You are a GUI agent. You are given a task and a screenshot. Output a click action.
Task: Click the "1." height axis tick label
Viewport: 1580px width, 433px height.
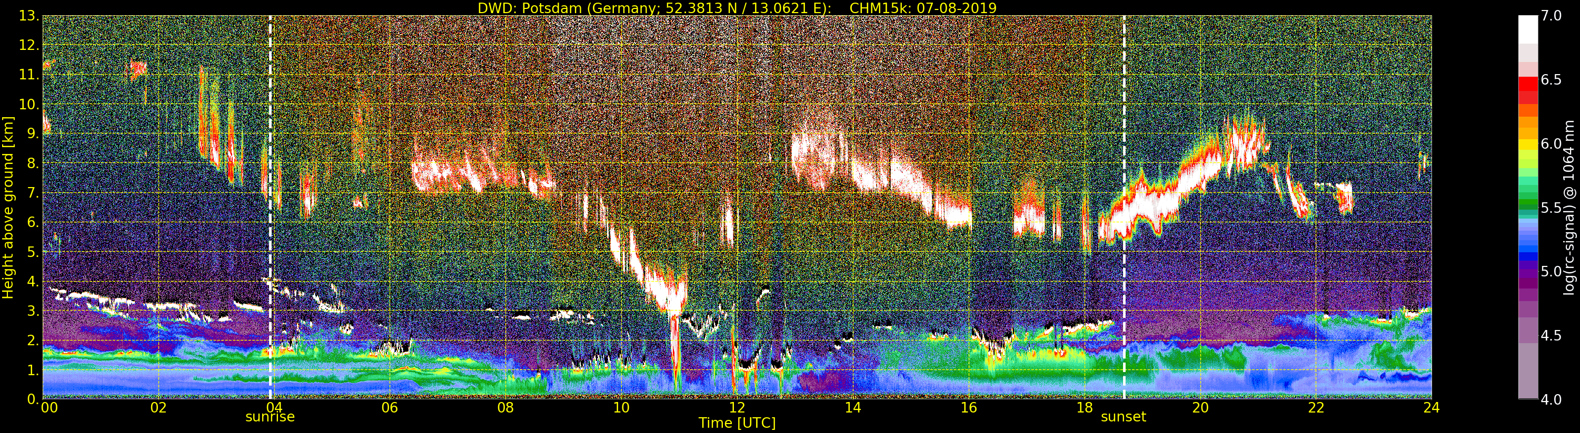pos(33,370)
